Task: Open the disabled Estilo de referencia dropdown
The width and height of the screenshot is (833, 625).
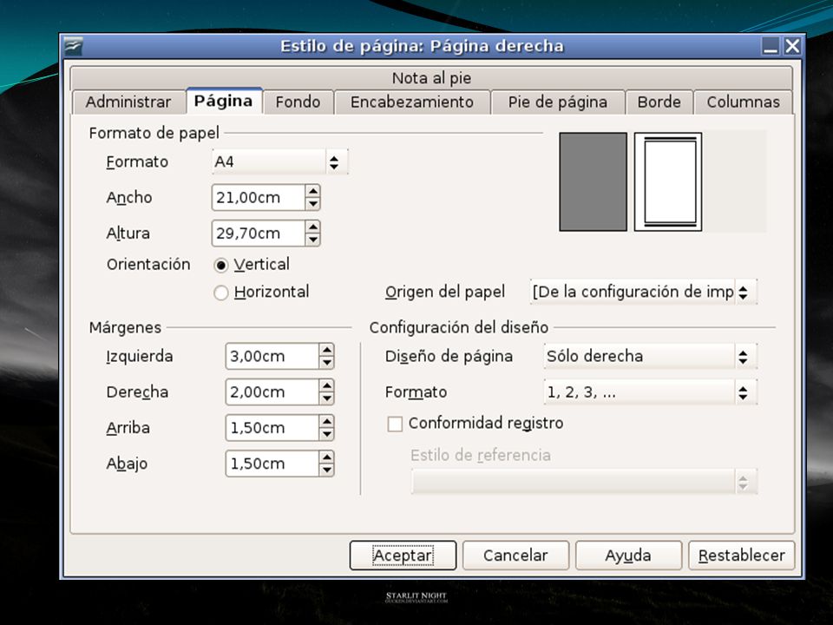Action: (x=584, y=482)
